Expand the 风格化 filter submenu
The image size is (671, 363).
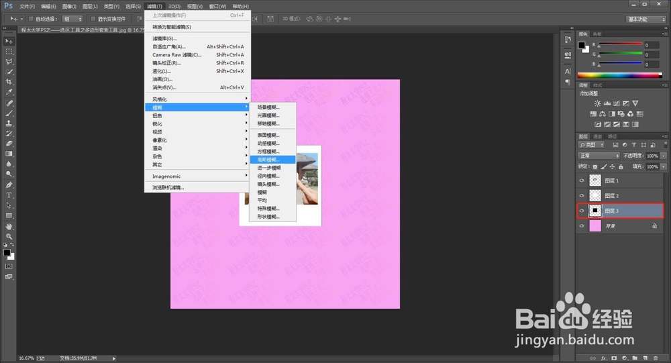pyautogui.click(x=197, y=99)
